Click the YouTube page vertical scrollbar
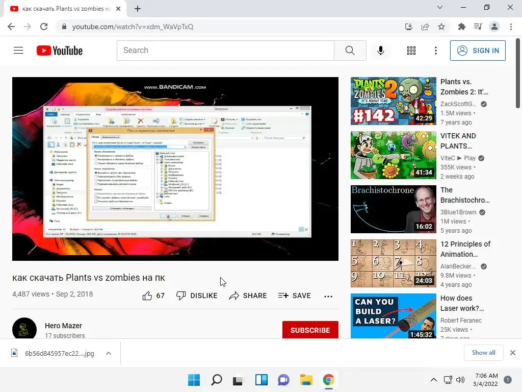This screenshot has height=392, width=522. tap(518, 73)
